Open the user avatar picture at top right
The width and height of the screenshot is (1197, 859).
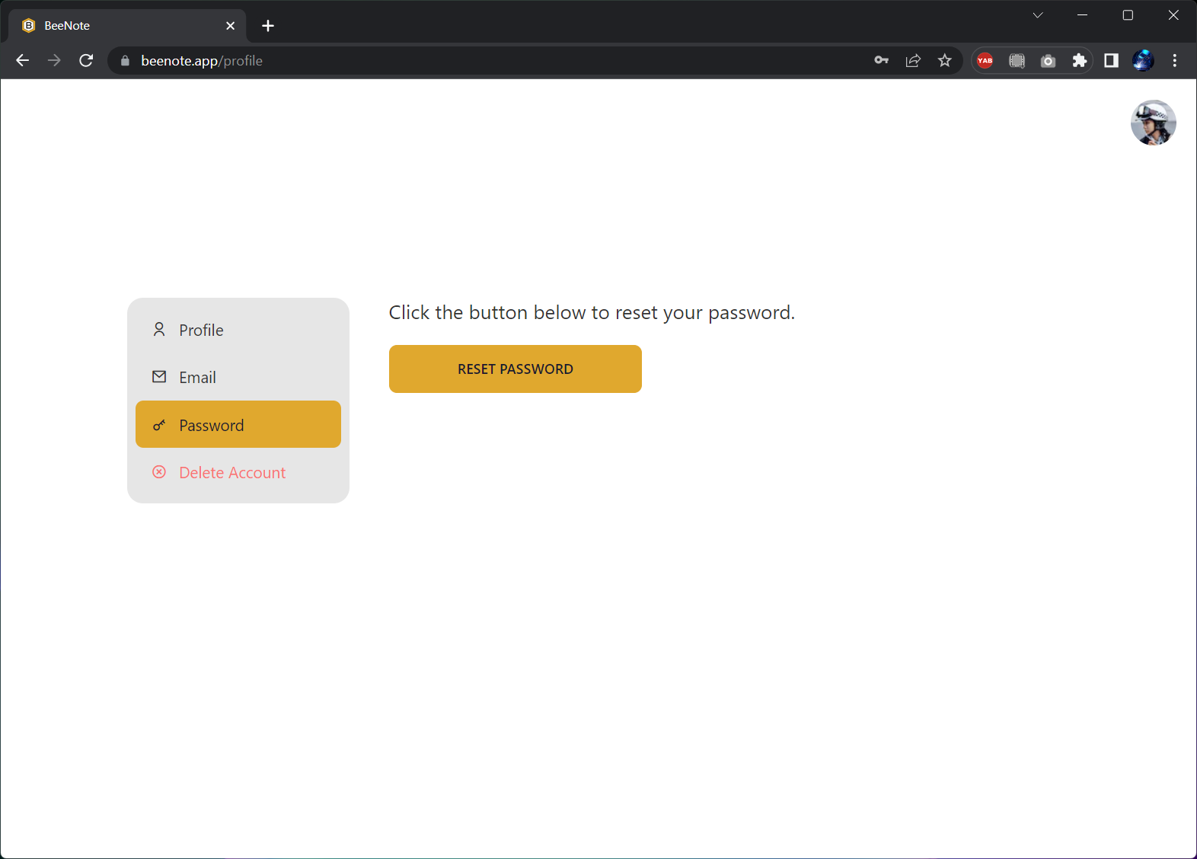point(1153,122)
